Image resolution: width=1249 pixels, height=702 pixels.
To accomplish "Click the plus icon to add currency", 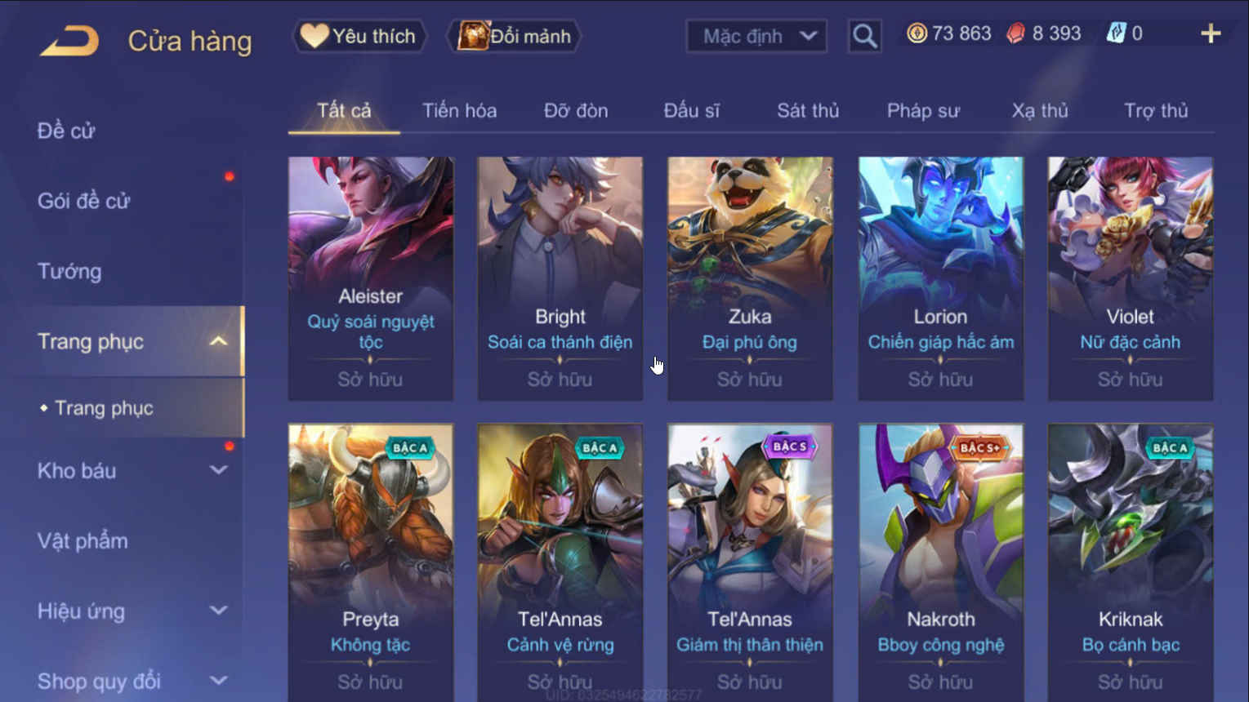I will pos(1211,33).
